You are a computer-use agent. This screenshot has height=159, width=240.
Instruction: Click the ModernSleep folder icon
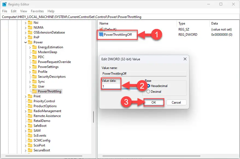pyautogui.click(x=34, y=52)
